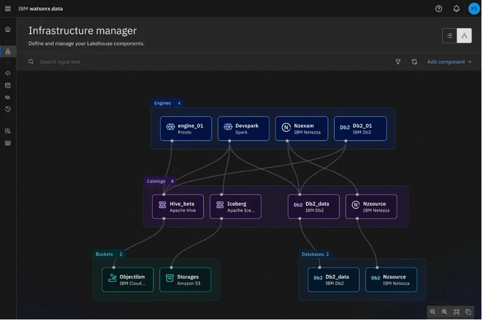The height and width of the screenshot is (320, 482).
Task: Zoom in on the canvas
Action: (x=445, y=312)
